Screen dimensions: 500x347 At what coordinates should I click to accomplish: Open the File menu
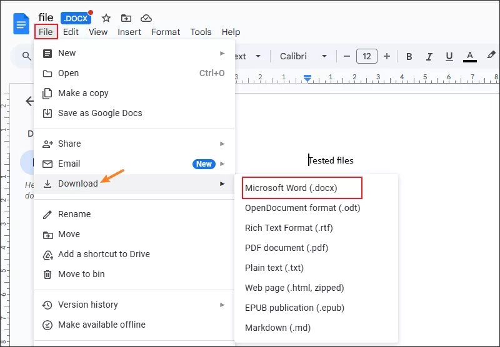46,32
